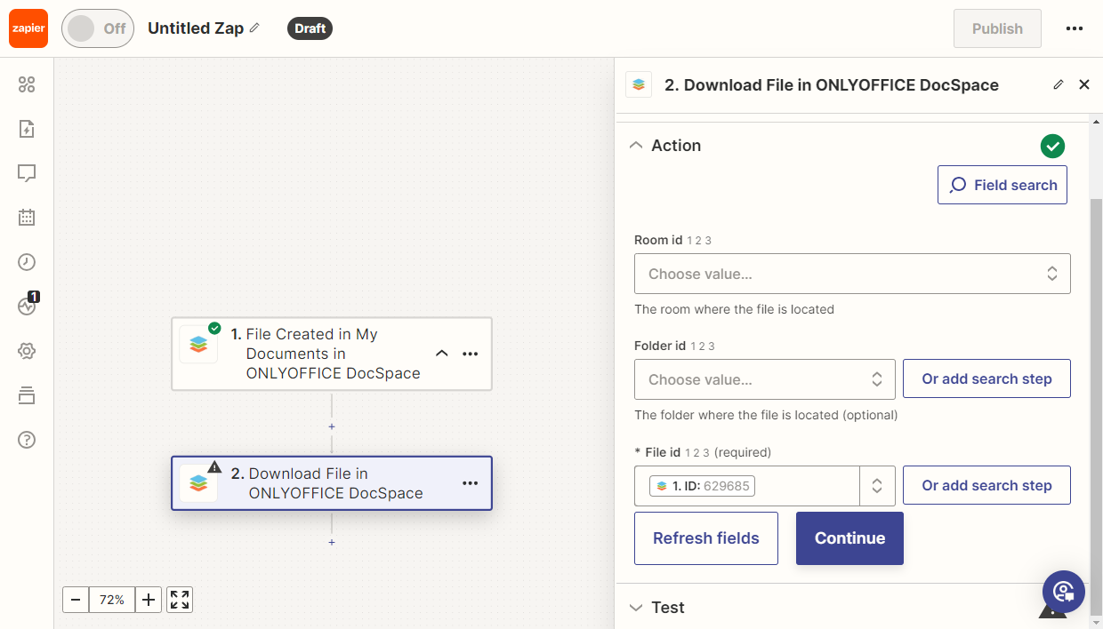Open the Folder id dropdown
Viewport: 1103px width, 629px height.
pos(764,379)
